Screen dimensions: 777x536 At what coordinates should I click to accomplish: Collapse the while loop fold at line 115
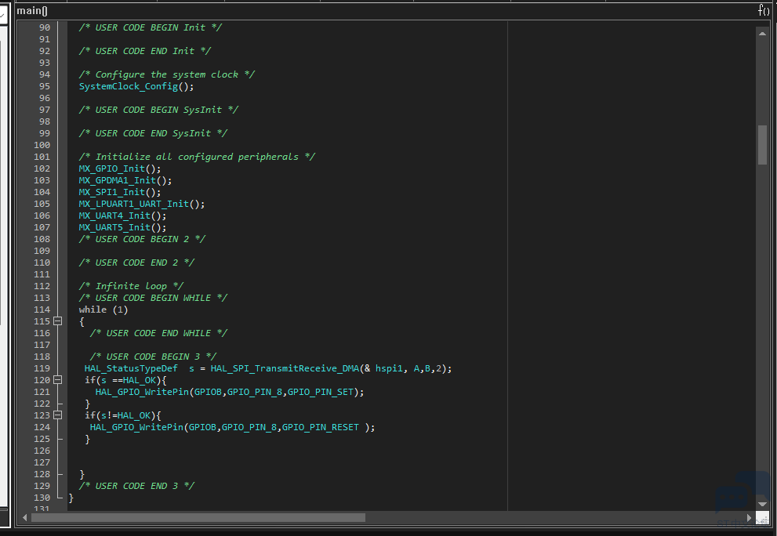coord(57,321)
